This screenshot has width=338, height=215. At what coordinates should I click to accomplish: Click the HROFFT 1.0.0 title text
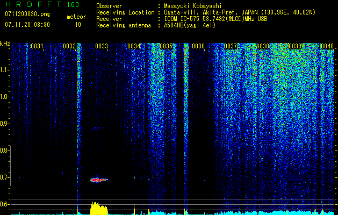pos(42,4)
